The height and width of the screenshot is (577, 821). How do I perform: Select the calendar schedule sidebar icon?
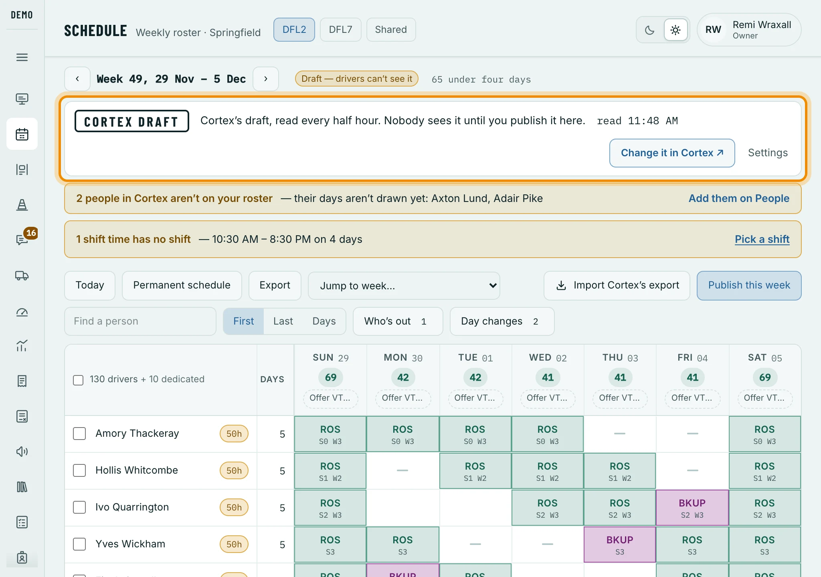22,134
